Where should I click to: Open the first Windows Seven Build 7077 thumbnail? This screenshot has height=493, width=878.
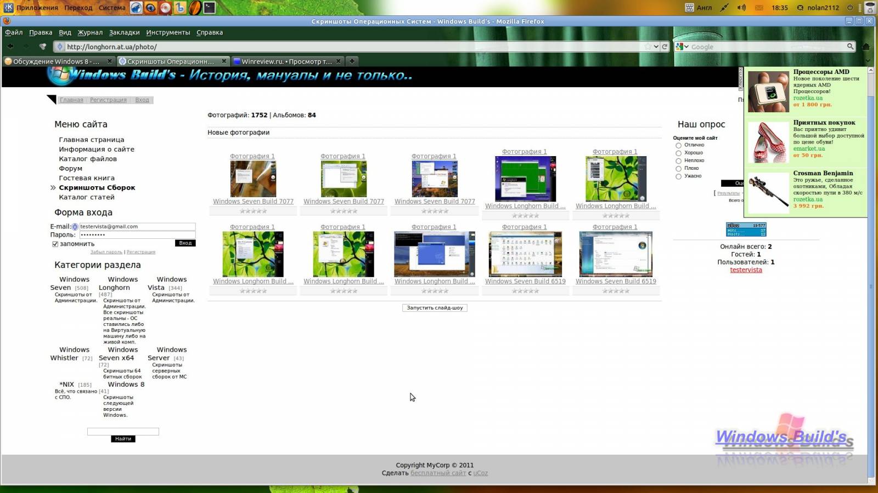pos(253,179)
